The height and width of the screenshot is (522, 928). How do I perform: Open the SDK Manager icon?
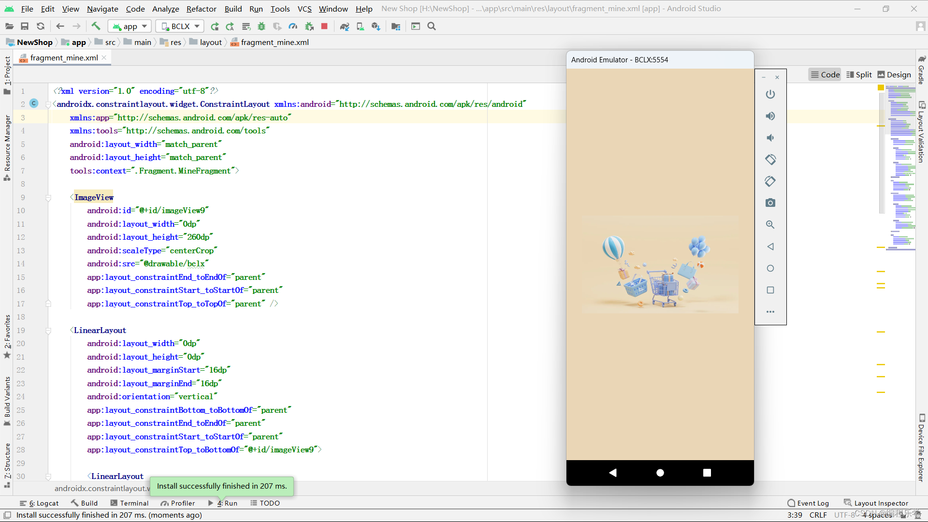point(376,27)
